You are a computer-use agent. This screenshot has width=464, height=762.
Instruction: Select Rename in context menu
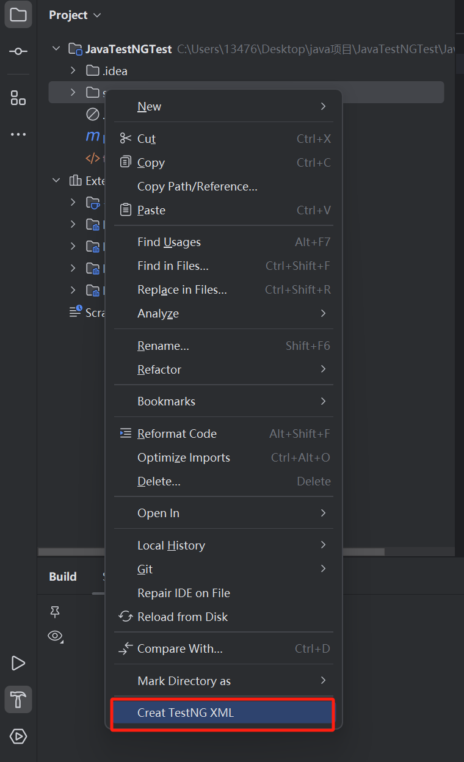(223, 346)
